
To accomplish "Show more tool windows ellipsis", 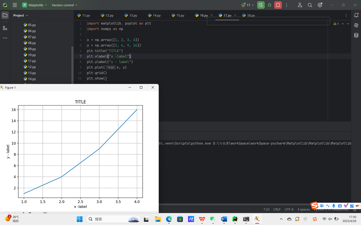I will [5, 38].
